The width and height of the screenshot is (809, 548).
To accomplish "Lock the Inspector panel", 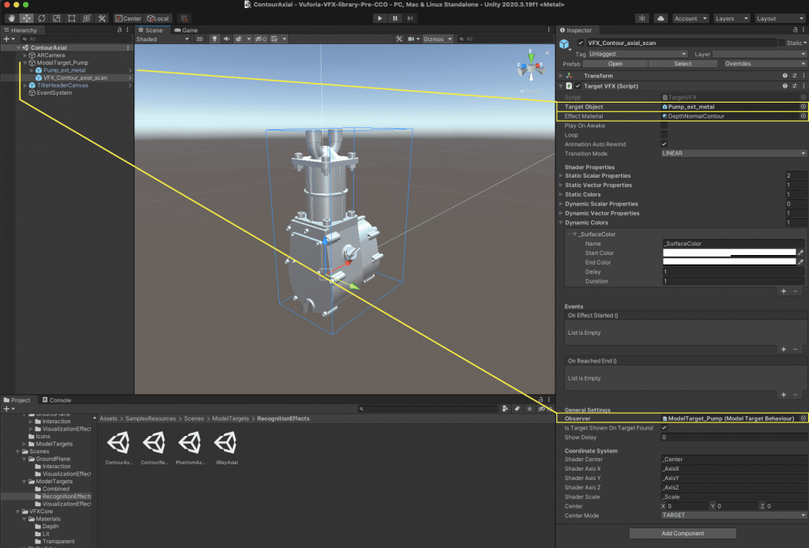I will [x=795, y=30].
